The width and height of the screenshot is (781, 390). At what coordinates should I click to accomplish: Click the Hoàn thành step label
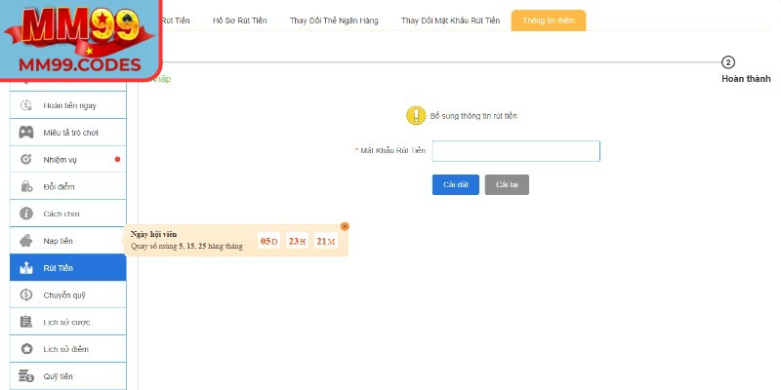click(x=746, y=79)
